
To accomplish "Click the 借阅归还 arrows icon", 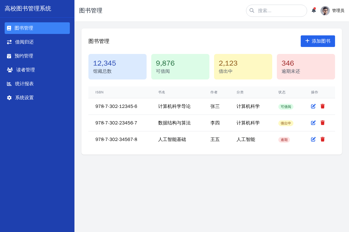I will [9, 42].
